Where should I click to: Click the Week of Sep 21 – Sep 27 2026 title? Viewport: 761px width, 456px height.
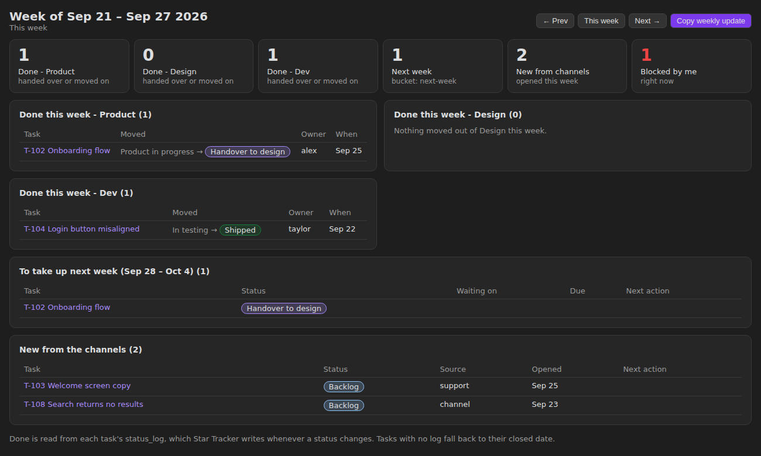pyautogui.click(x=108, y=16)
